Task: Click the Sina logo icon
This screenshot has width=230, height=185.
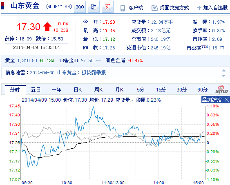Action: point(222,89)
